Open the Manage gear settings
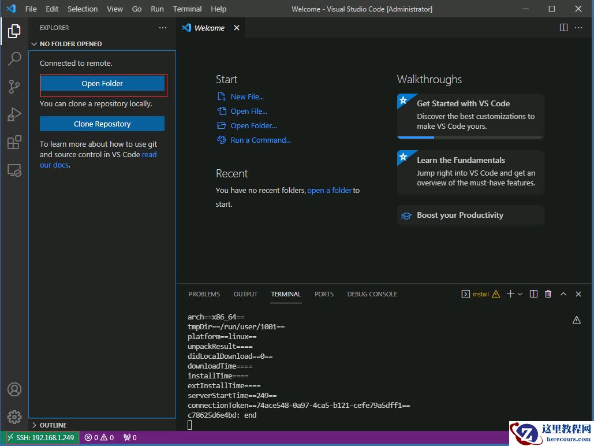The image size is (594, 446). pos(14,417)
